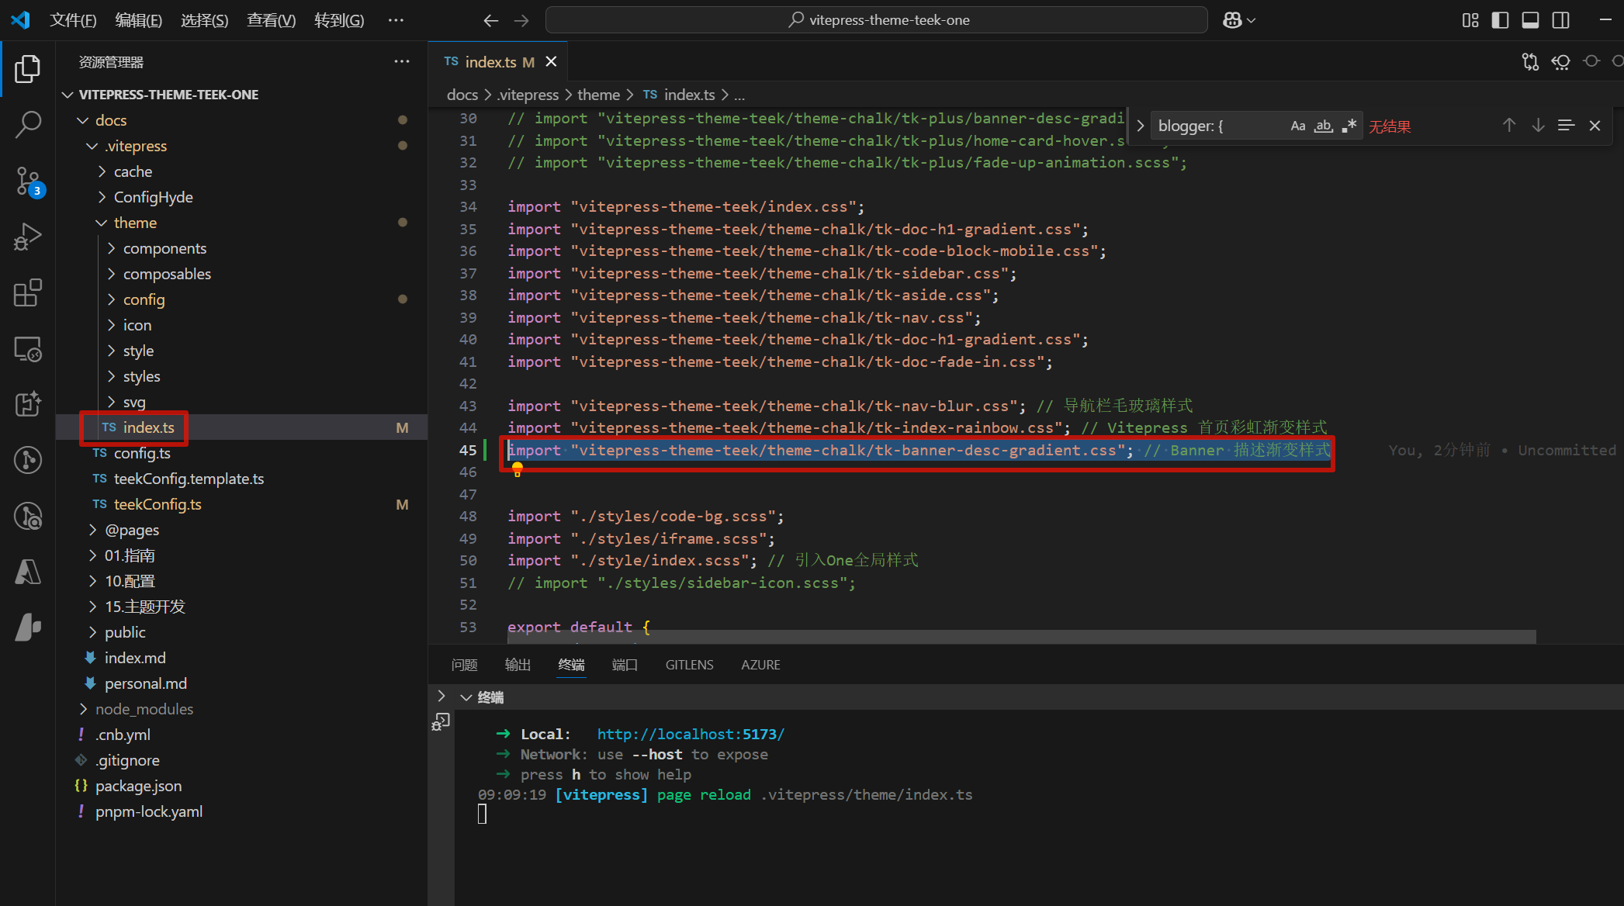Screen dimensions: 1624x906
Task: Toggle Match Whole Word in find widget
Action: pyautogui.click(x=1323, y=126)
